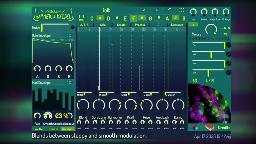Select the Random mode tab
Image resolution: width=256 pixels, height=144 pixels.
click(68, 129)
